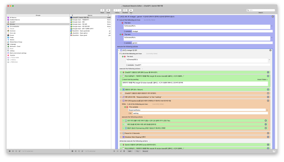Expand the 'Pause for 2 Seconds' action
Screen dimensions: 284x162
(121, 133)
